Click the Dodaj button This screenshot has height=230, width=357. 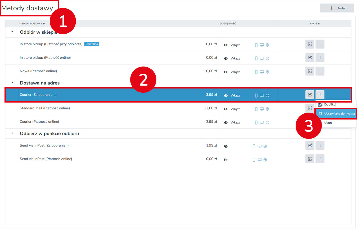click(337, 8)
